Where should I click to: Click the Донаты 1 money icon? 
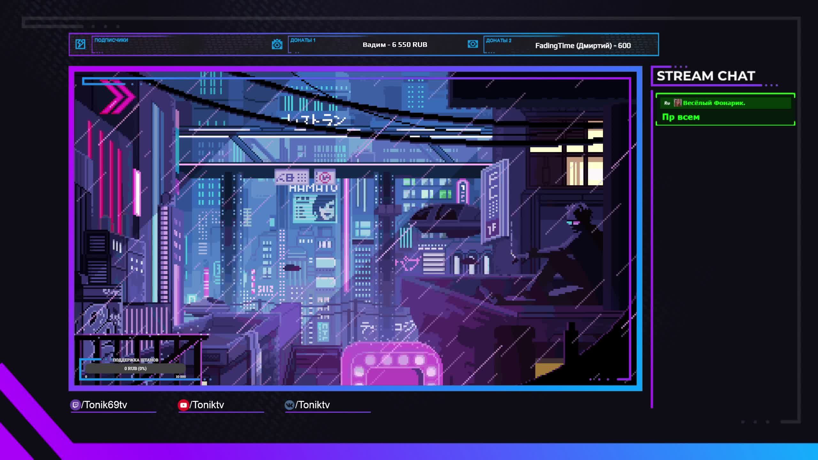pos(277,44)
